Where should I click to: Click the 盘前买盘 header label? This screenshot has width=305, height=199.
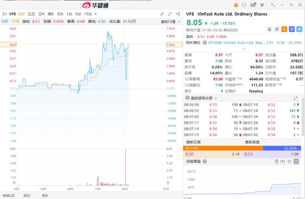point(193,142)
